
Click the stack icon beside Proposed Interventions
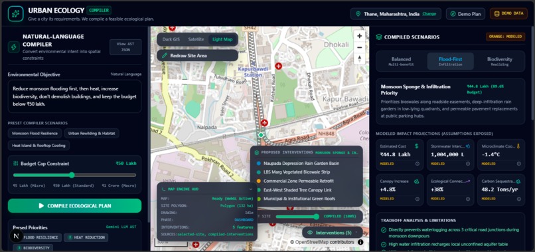[257, 152]
